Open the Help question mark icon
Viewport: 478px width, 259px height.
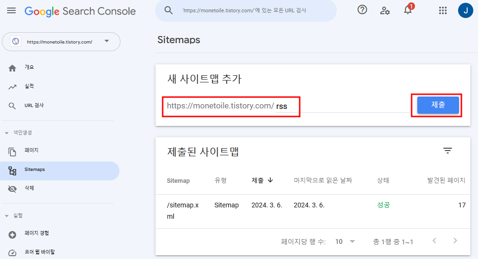pyautogui.click(x=362, y=10)
